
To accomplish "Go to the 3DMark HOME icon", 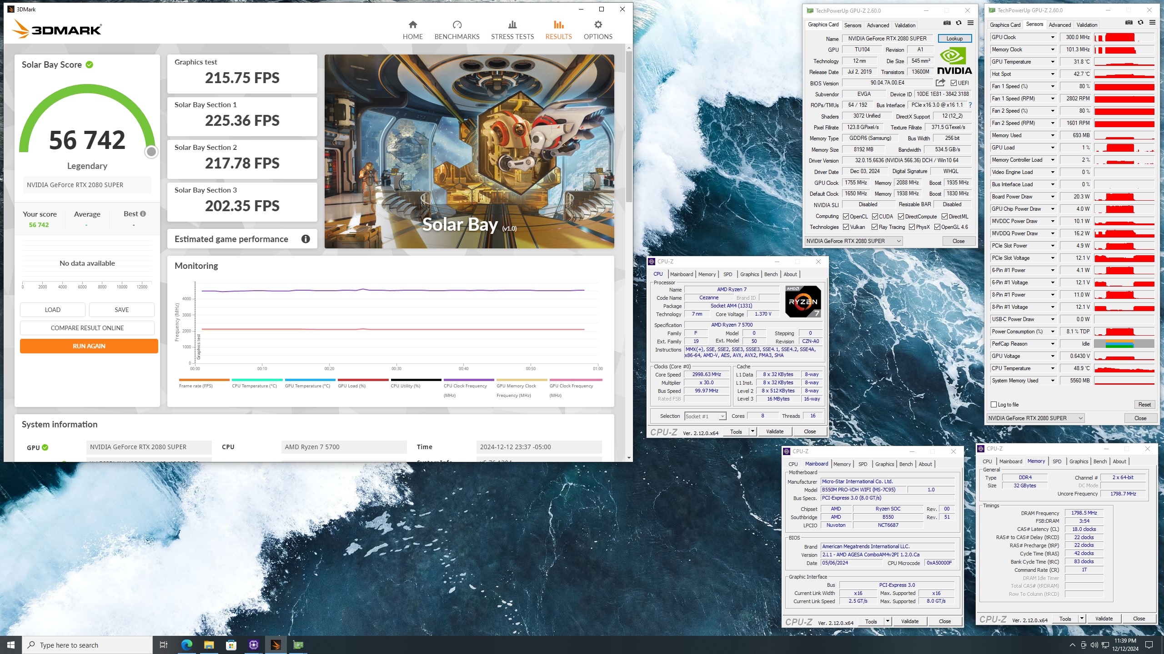I will pyautogui.click(x=412, y=25).
